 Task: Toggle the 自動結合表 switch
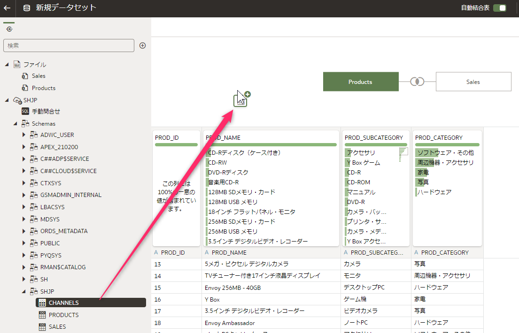(500, 8)
